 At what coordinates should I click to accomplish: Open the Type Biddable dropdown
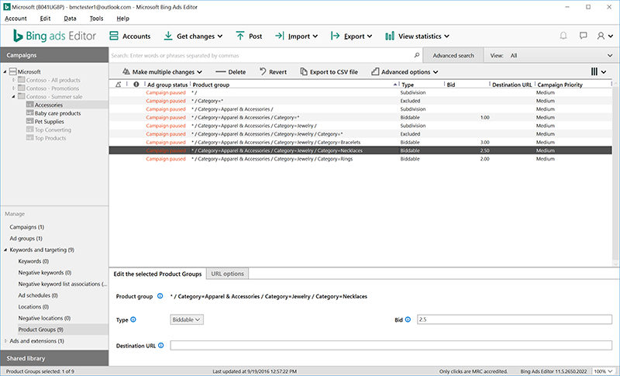point(187,319)
